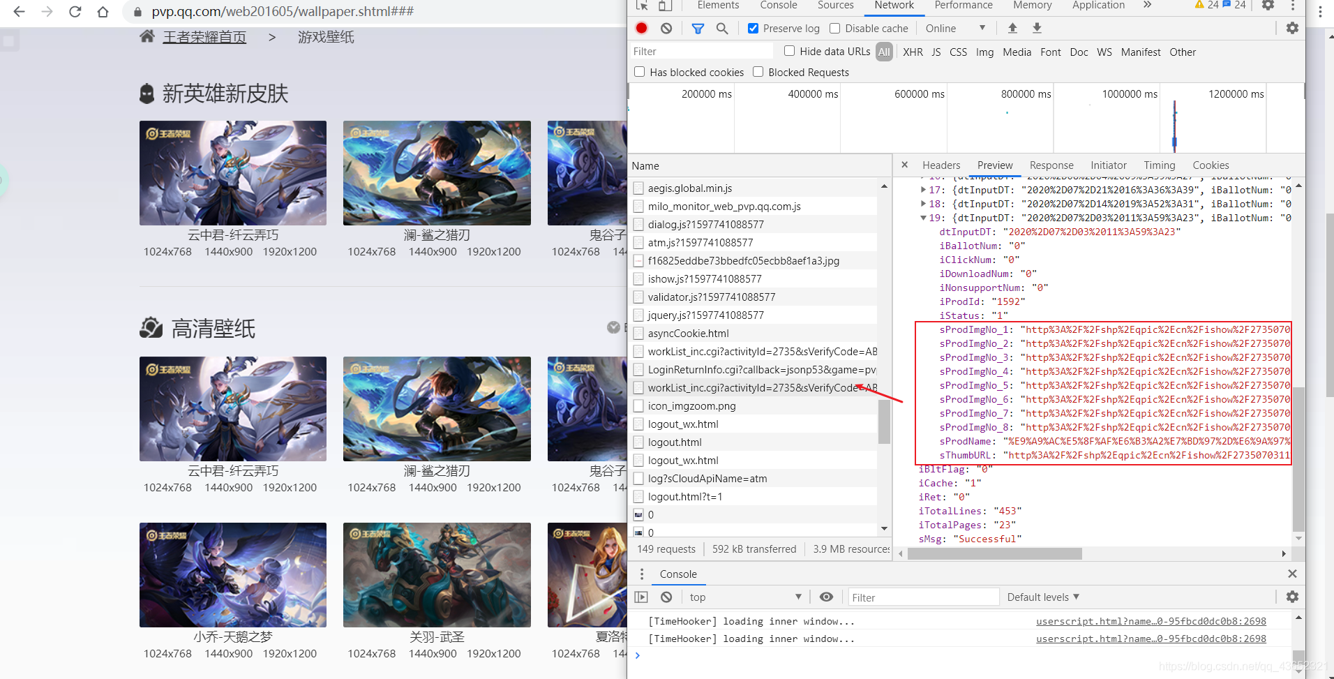
Task: Check Blocked Requests
Action: 758,71
